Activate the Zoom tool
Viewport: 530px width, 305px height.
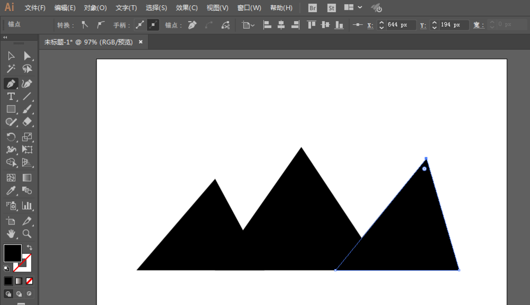(27, 234)
